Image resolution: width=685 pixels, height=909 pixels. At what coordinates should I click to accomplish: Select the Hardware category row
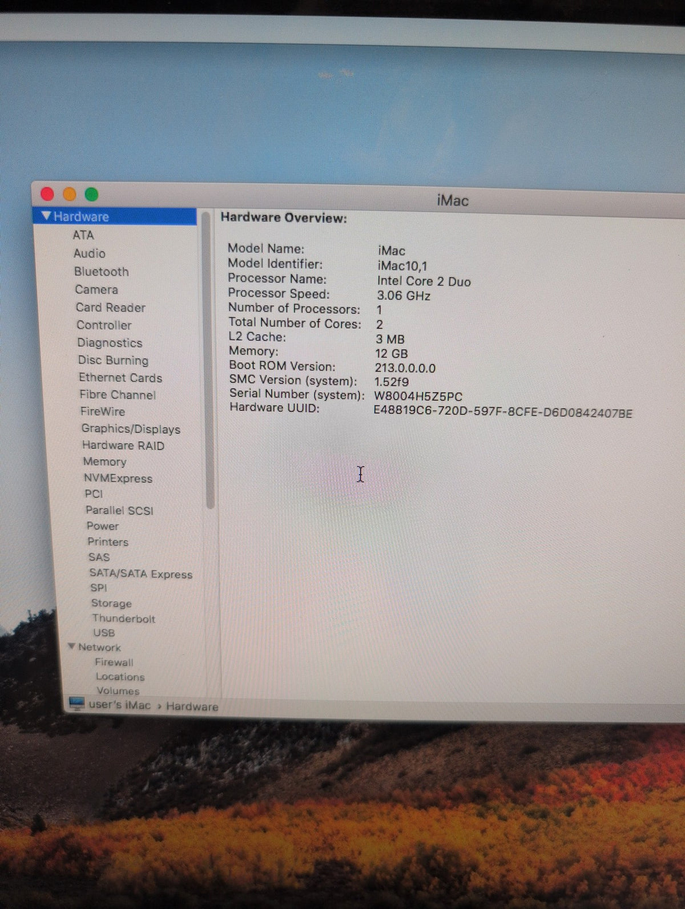tap(115, 216)
